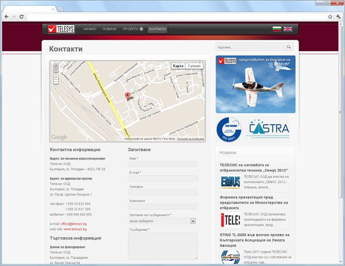Switch map to Сателит view
The width and height of the screenshot is (345, 266).
(194, 66)
